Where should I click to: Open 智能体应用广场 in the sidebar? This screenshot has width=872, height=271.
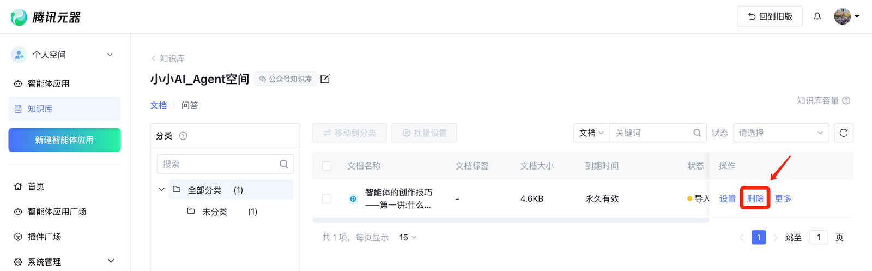pos(57,212)
